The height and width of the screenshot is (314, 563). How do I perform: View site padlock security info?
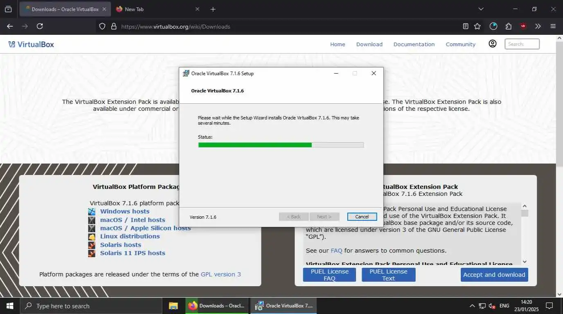114,26
